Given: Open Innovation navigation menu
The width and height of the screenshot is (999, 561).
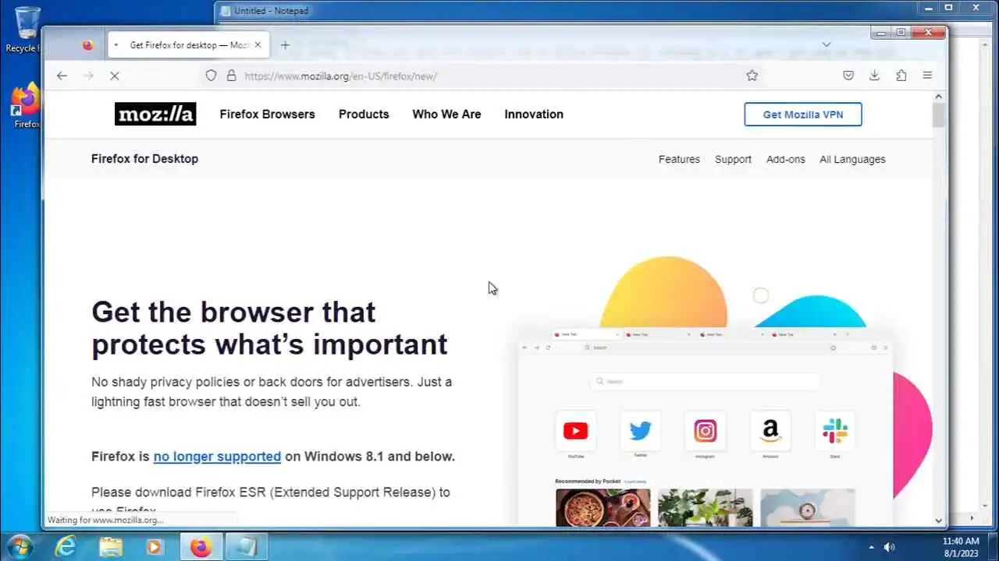Looking at the screenshot, I should pos(534,114).
